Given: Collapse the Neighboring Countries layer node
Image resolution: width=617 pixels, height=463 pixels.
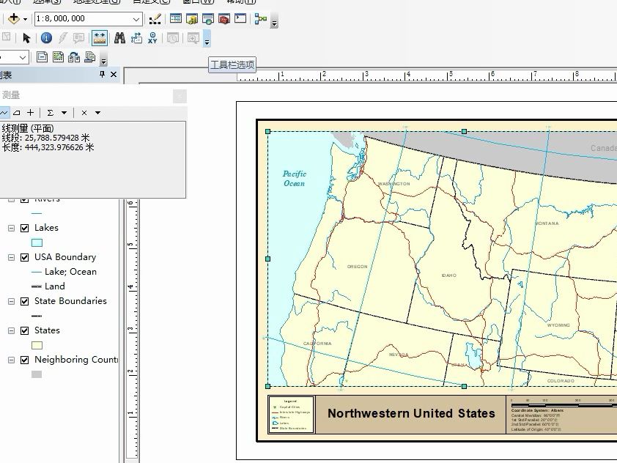Looking at the screenshot, I should [12, 360].
